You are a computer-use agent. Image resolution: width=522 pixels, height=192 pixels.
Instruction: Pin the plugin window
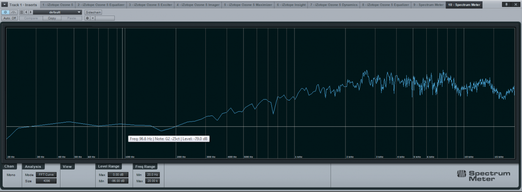pyautogui.click(x=506, y=4)
